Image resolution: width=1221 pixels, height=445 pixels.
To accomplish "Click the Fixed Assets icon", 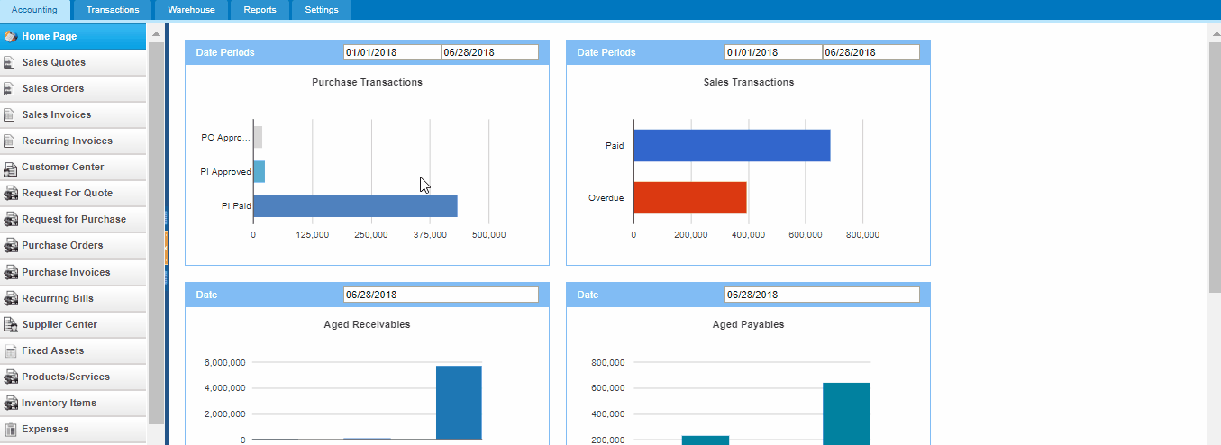I will pos(11,351).
